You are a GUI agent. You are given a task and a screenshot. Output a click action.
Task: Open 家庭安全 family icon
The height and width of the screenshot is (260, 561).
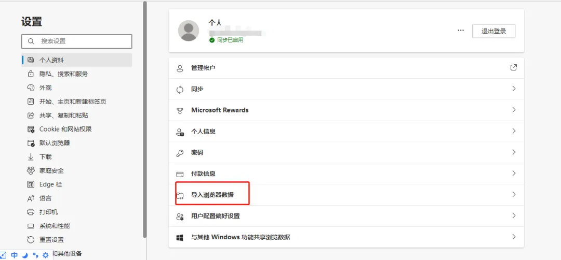point(31,171)
